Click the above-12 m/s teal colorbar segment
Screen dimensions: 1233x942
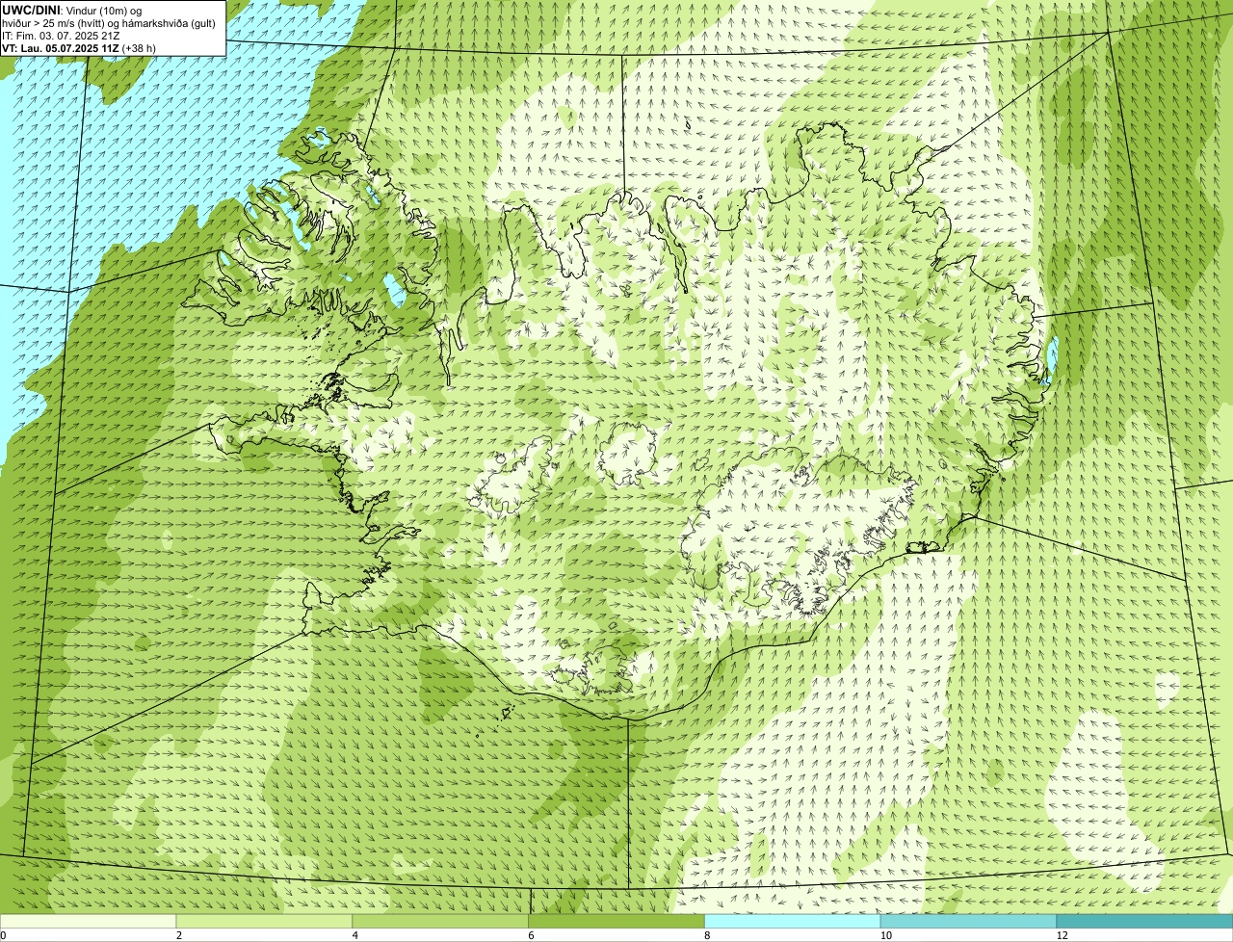(1144, 921)
